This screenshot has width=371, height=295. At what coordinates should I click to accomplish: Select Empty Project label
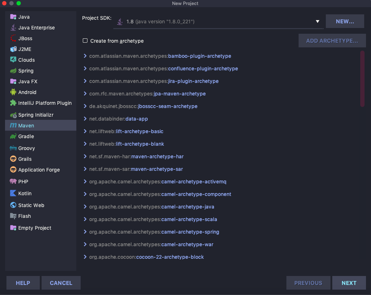34,228
